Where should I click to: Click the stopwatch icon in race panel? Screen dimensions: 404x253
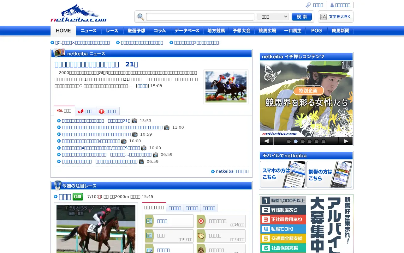(x=201, y=236)
